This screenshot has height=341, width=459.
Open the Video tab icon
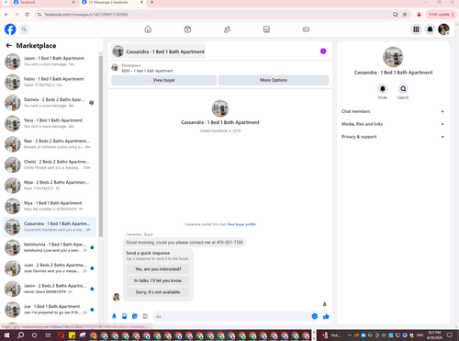point(187,29)
